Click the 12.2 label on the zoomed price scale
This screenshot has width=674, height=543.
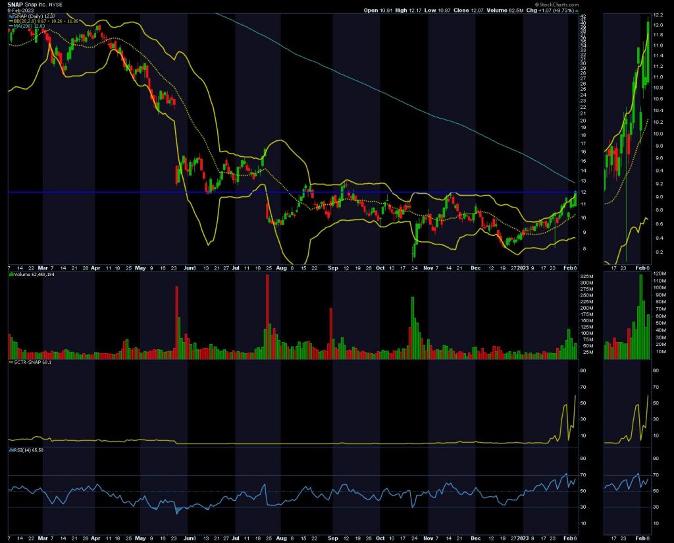[658, 15]
